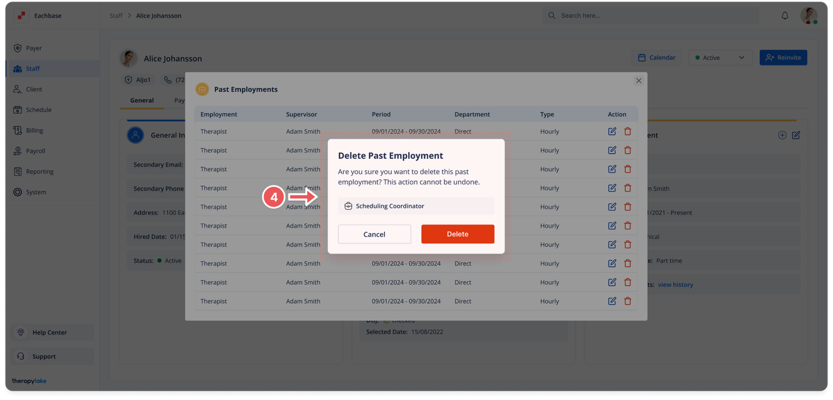
Task: Go to the Staff sidebar item
Action: (52, 68)
